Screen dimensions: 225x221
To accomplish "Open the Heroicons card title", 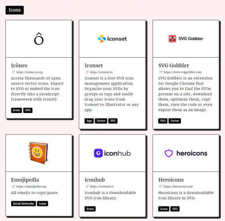I will [171, 180].
